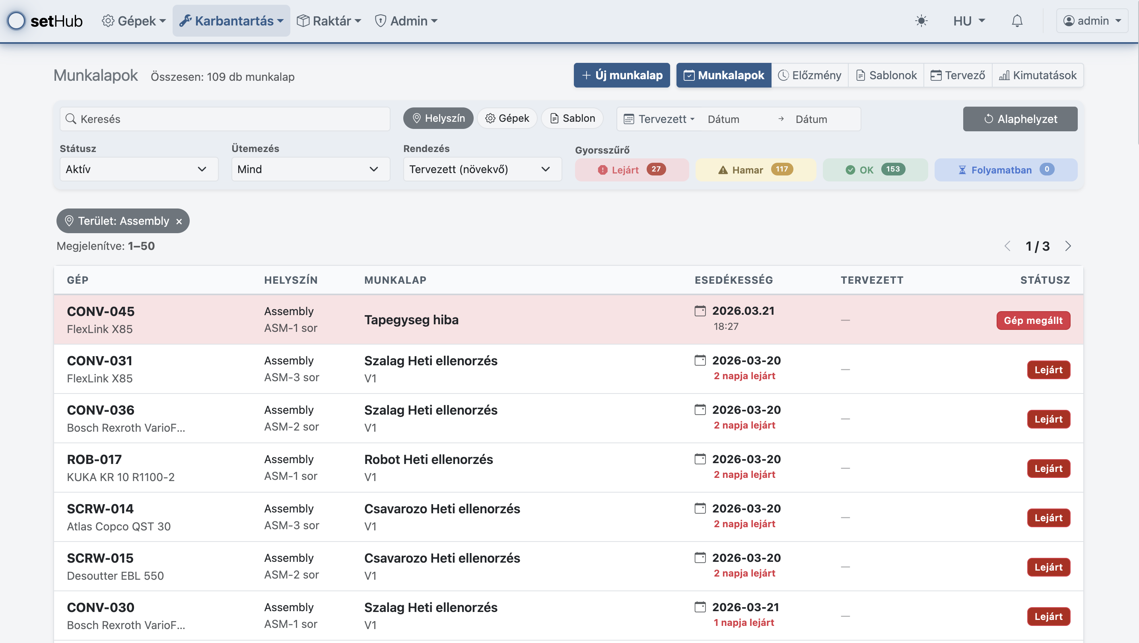Click the calendar icon on CONV-045 row
1139x643 pixels.
click(x=700, y=311)
